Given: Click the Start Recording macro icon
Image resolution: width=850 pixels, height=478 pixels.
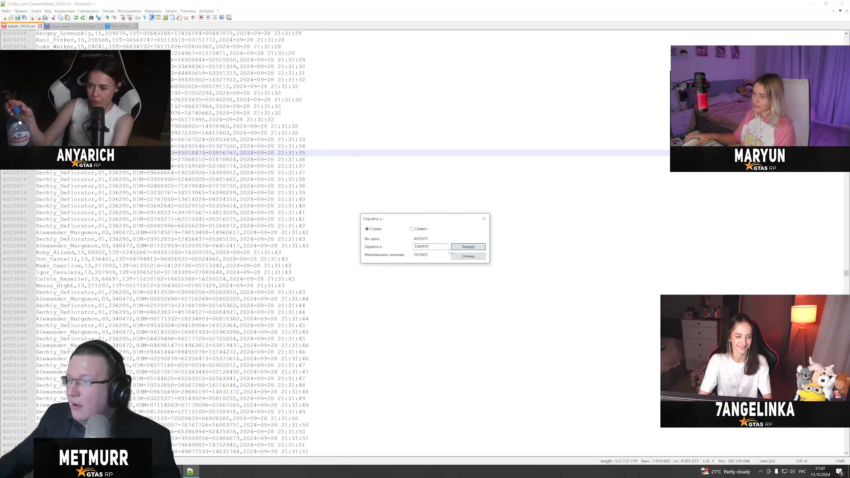Looking at the screenshot, I should tap(201, 18).
